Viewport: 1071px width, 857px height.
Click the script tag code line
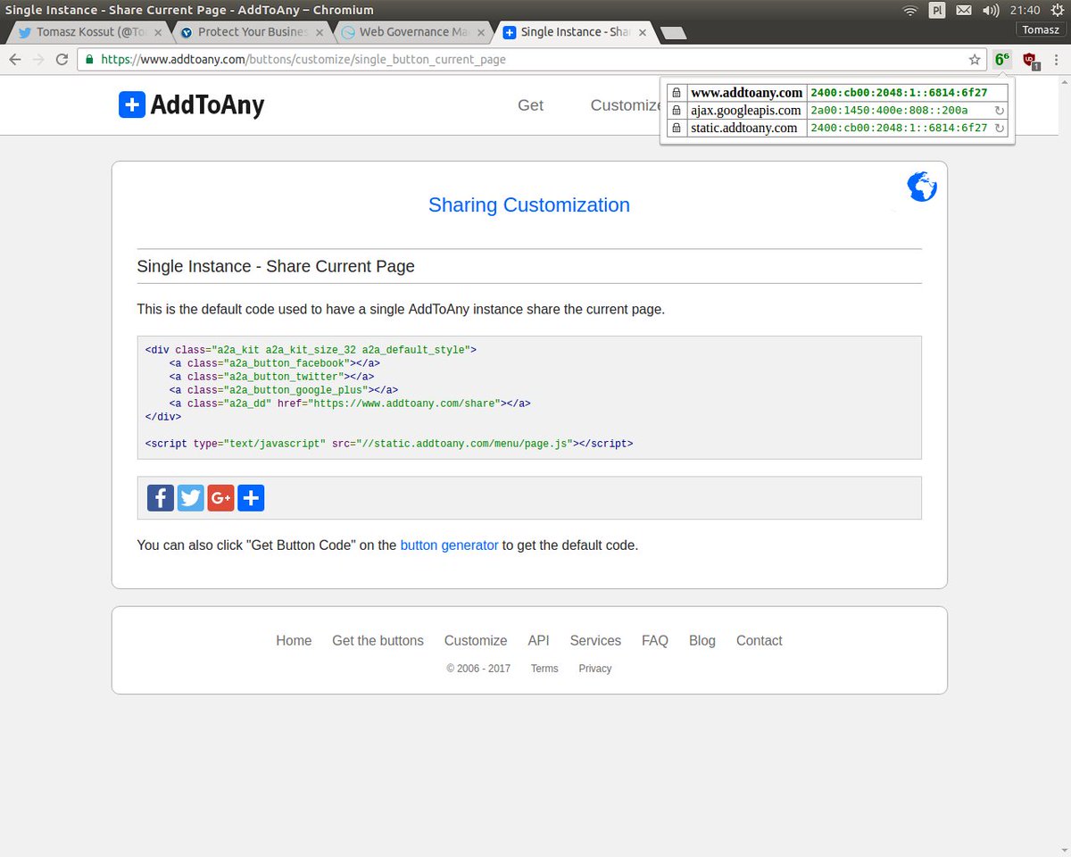[x=389, y=444]
